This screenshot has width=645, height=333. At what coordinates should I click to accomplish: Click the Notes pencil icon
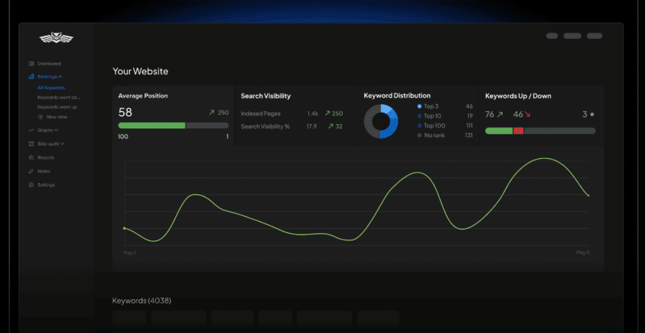coord(31,171)
